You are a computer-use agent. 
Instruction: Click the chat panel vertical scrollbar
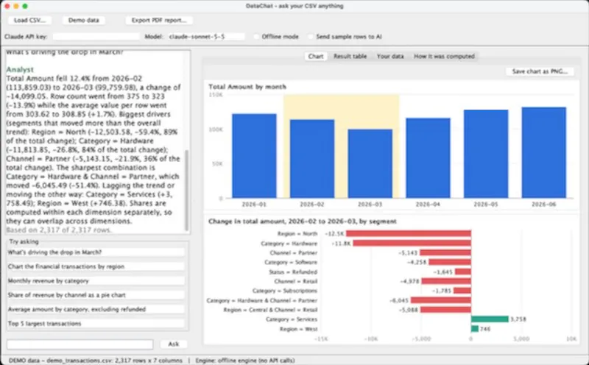(187, 190)
